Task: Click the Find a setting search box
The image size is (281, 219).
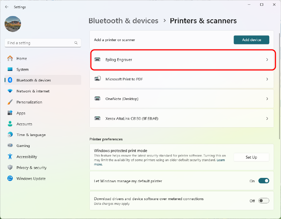Action: pos(40,43)
